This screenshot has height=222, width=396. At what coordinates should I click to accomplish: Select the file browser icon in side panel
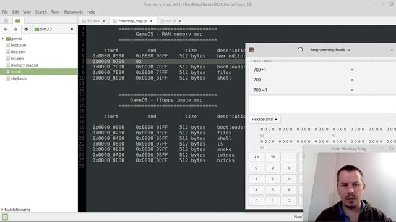[x=18, y=20]
